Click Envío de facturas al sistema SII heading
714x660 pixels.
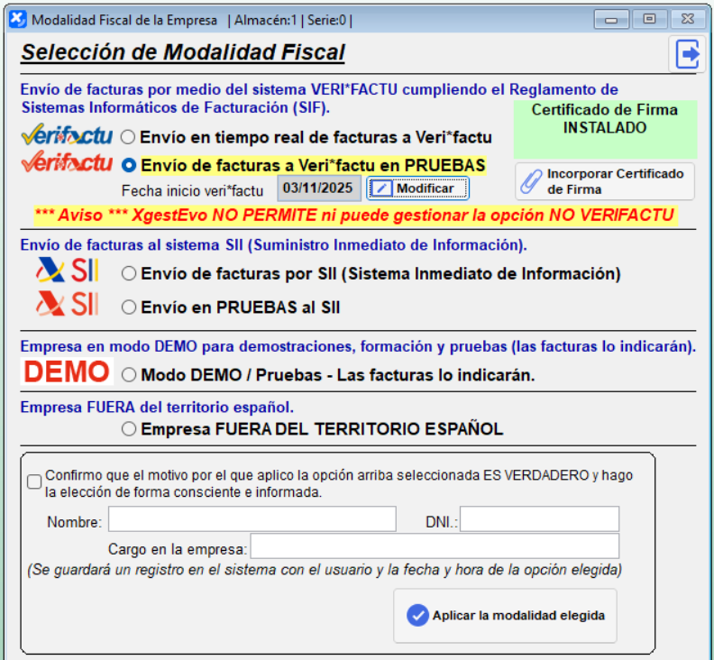(274, 245)
